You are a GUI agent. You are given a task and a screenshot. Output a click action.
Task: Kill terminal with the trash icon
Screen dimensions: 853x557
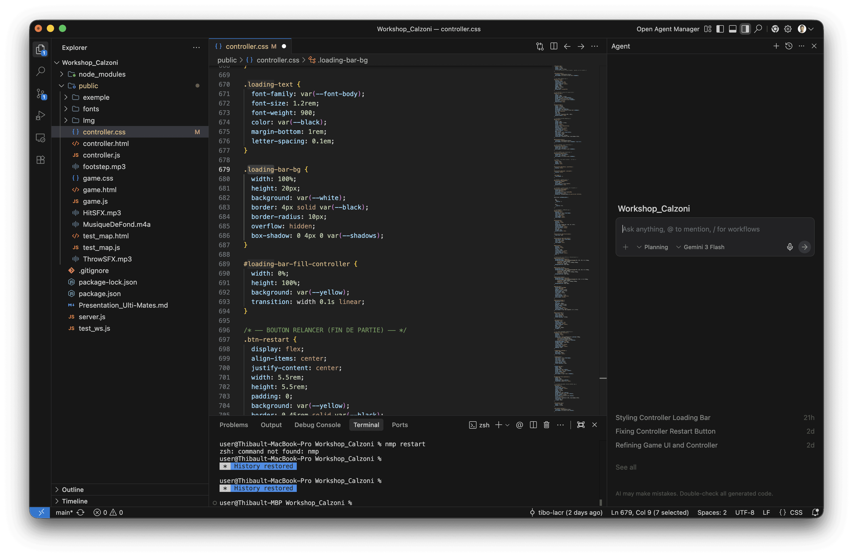point(546,425)
